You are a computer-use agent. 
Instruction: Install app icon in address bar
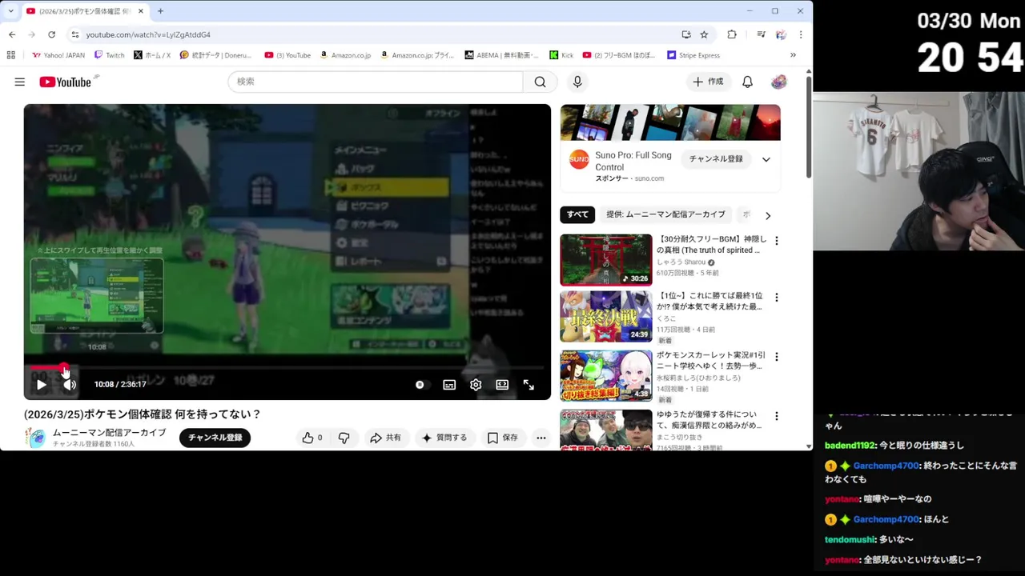click(686, 34)
